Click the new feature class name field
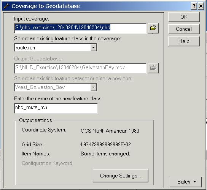 (x=56, y=108)
